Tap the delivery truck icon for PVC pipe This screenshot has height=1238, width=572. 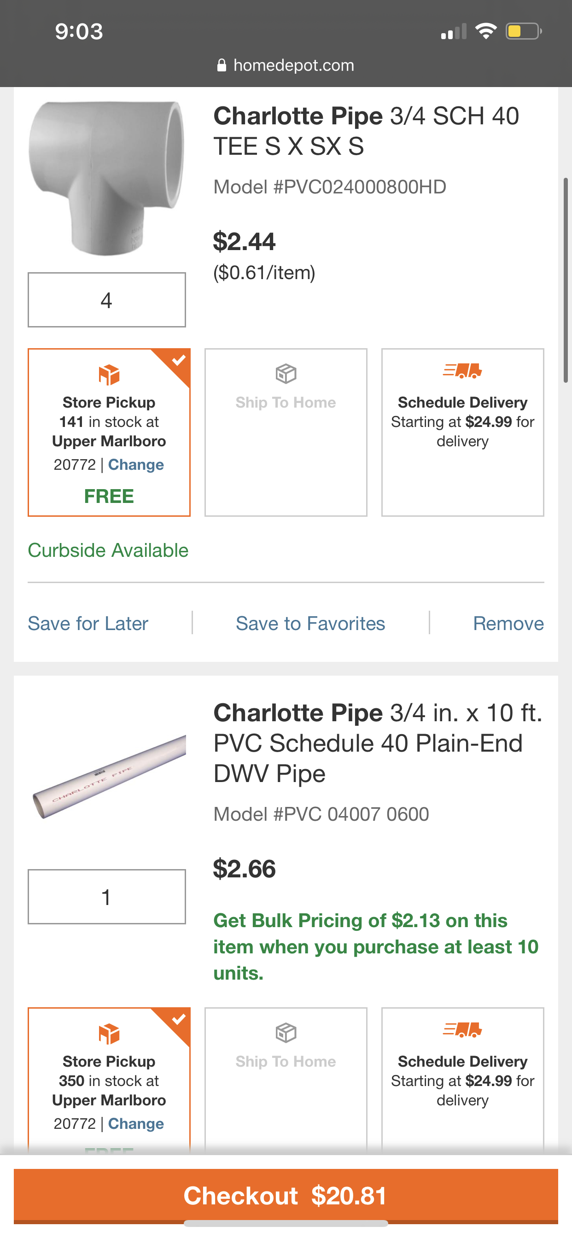coord(462,1029)
